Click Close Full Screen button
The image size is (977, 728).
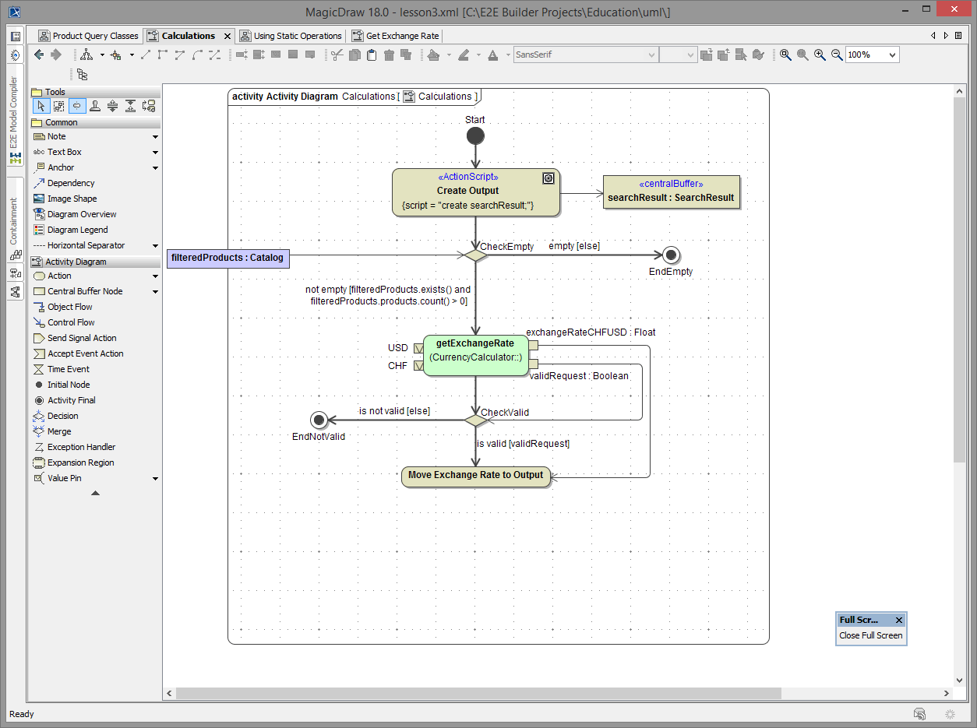tap(870, 635)
